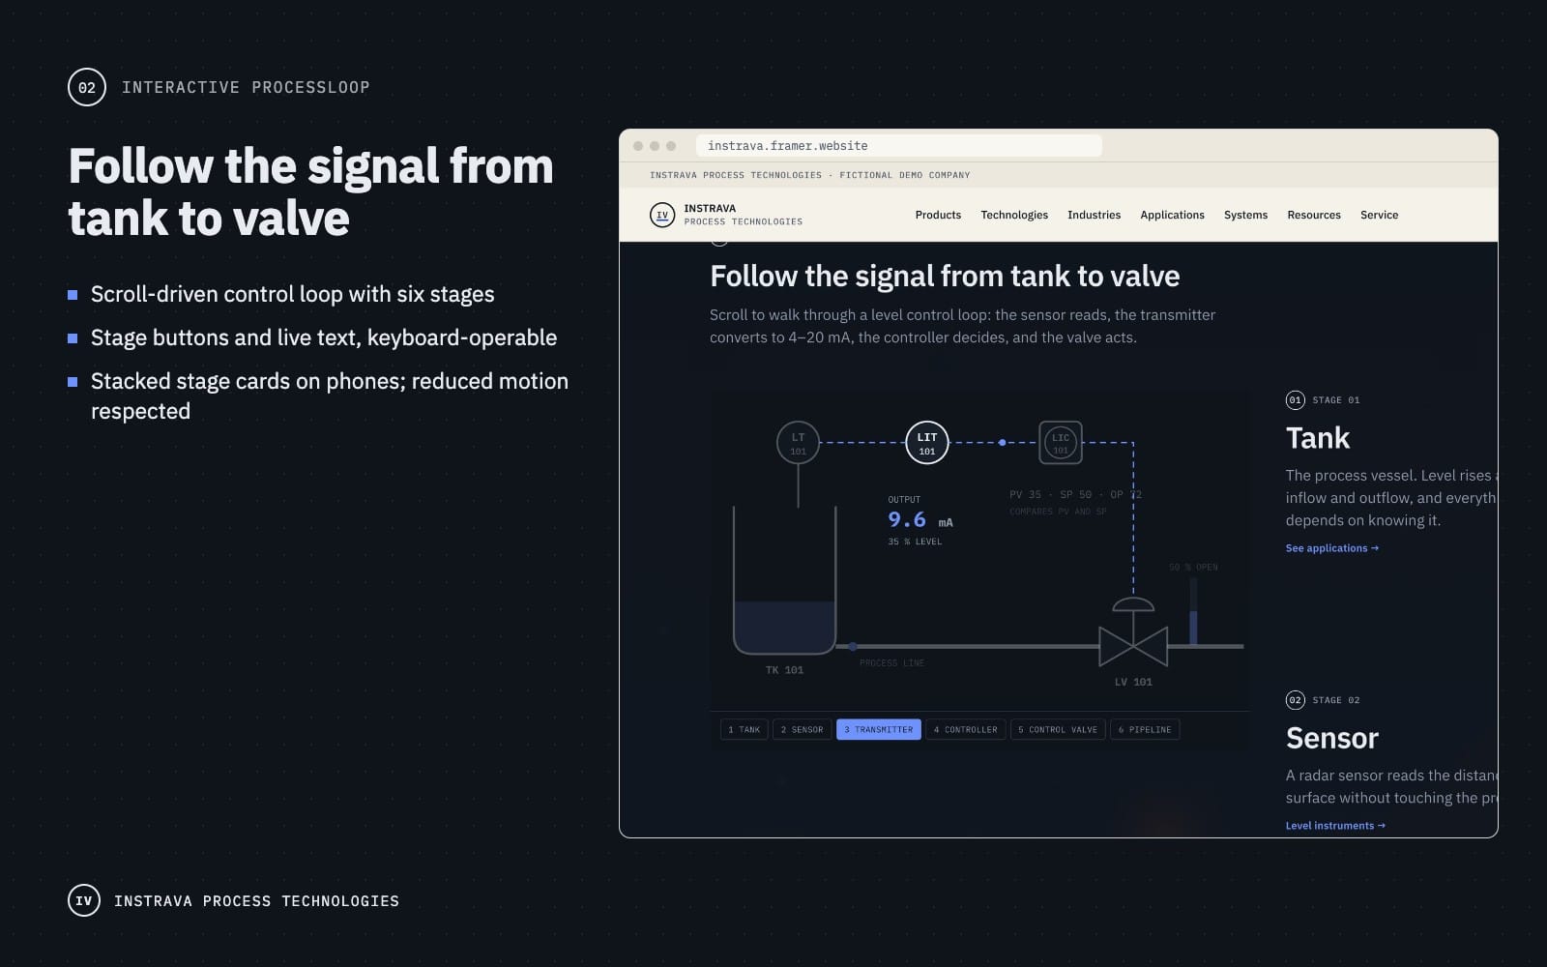1547x967 pixels.
Task: Click the 01 stage badge beside Tank
Action: 1295,399
